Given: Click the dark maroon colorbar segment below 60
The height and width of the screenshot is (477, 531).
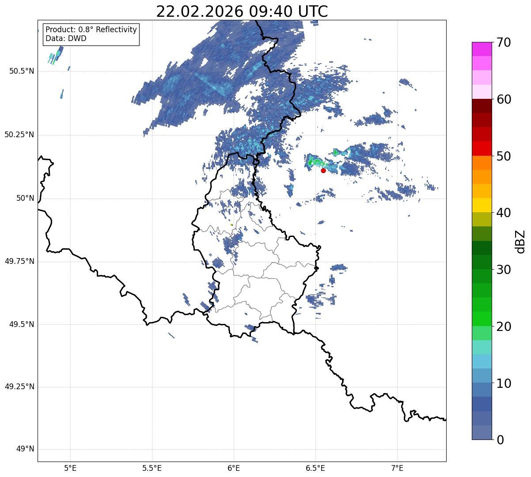Looking at the screenshot, I should coord(482,106).
